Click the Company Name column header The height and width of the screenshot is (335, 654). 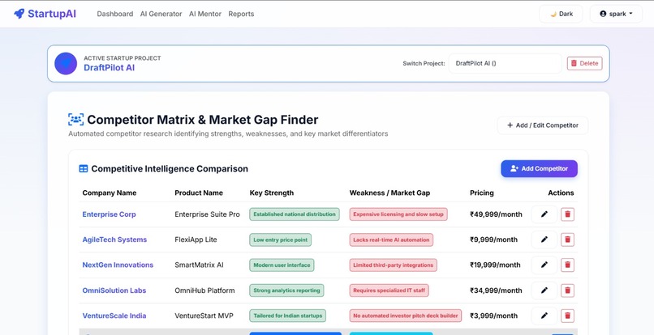(110, 193)
